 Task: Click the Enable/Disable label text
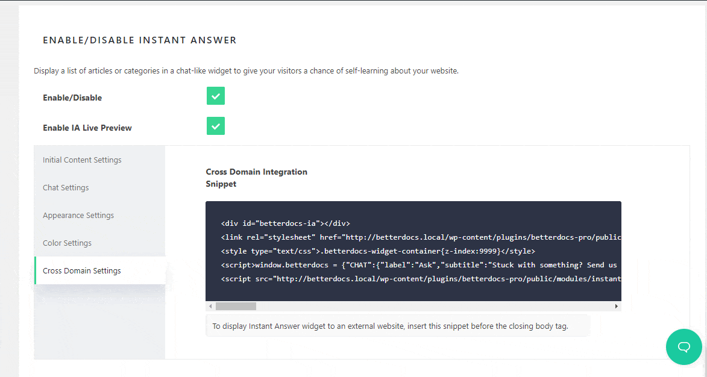coord(72,98)
